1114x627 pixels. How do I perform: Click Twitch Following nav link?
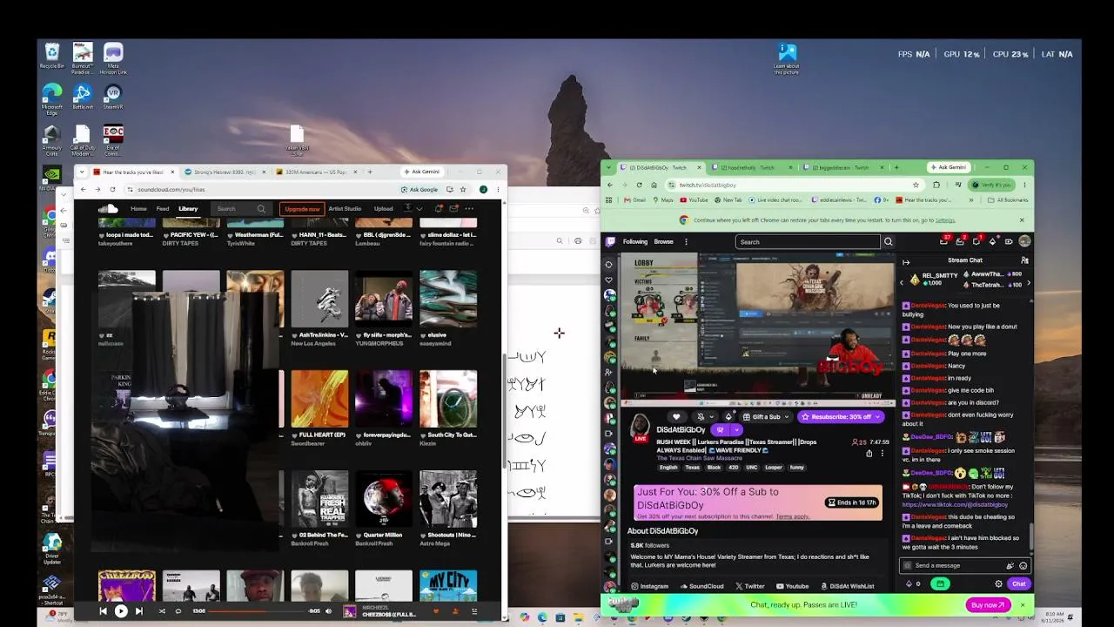pyautogui.click(x=635, y=241)
